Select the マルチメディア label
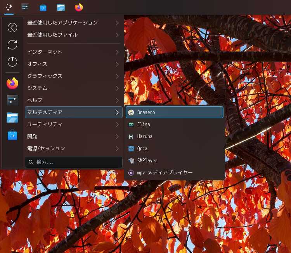 tap(45, 112)
